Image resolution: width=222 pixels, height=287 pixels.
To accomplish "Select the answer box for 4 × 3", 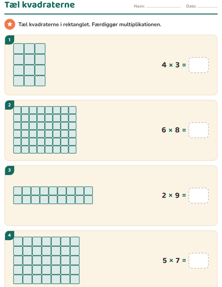I will [x=198, y=65].
